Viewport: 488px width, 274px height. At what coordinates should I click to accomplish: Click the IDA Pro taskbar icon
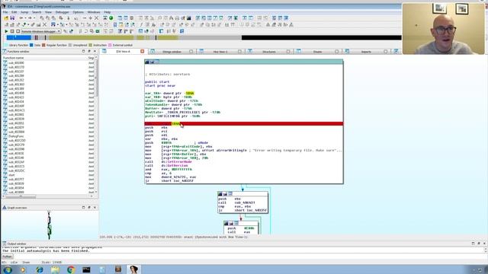134,269
